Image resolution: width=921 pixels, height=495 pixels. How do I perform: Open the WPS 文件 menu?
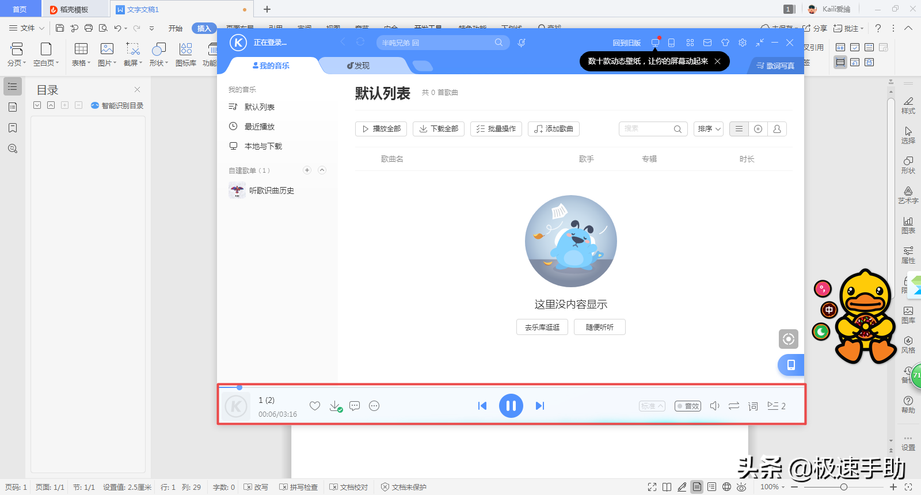coord(26,28)
